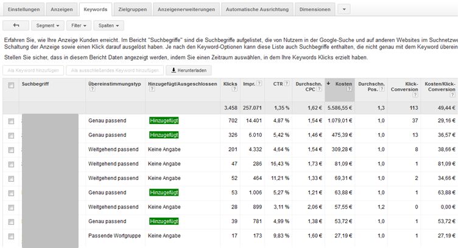Open the Anzeigenerweiterungen tab

point(186,9)
